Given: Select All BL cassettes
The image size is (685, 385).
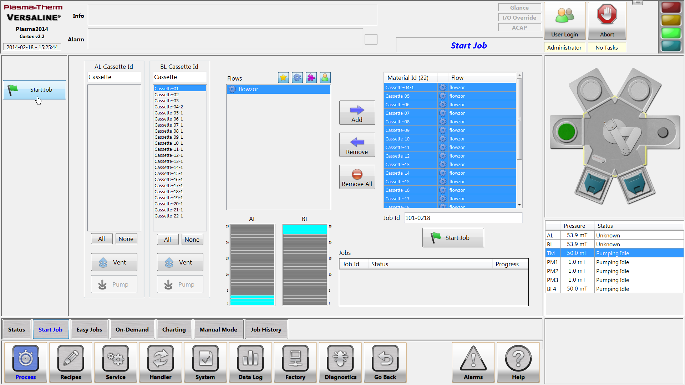Looking at the screenshot, I should [167, 239].
